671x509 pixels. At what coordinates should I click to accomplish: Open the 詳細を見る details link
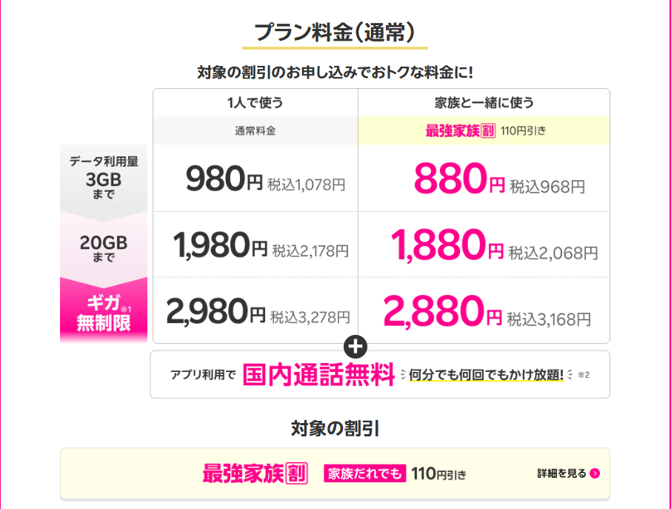[x=561, y=473]
